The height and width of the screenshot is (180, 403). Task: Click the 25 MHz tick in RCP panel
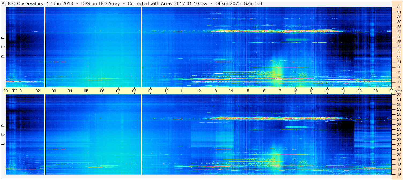click(399, 42)
